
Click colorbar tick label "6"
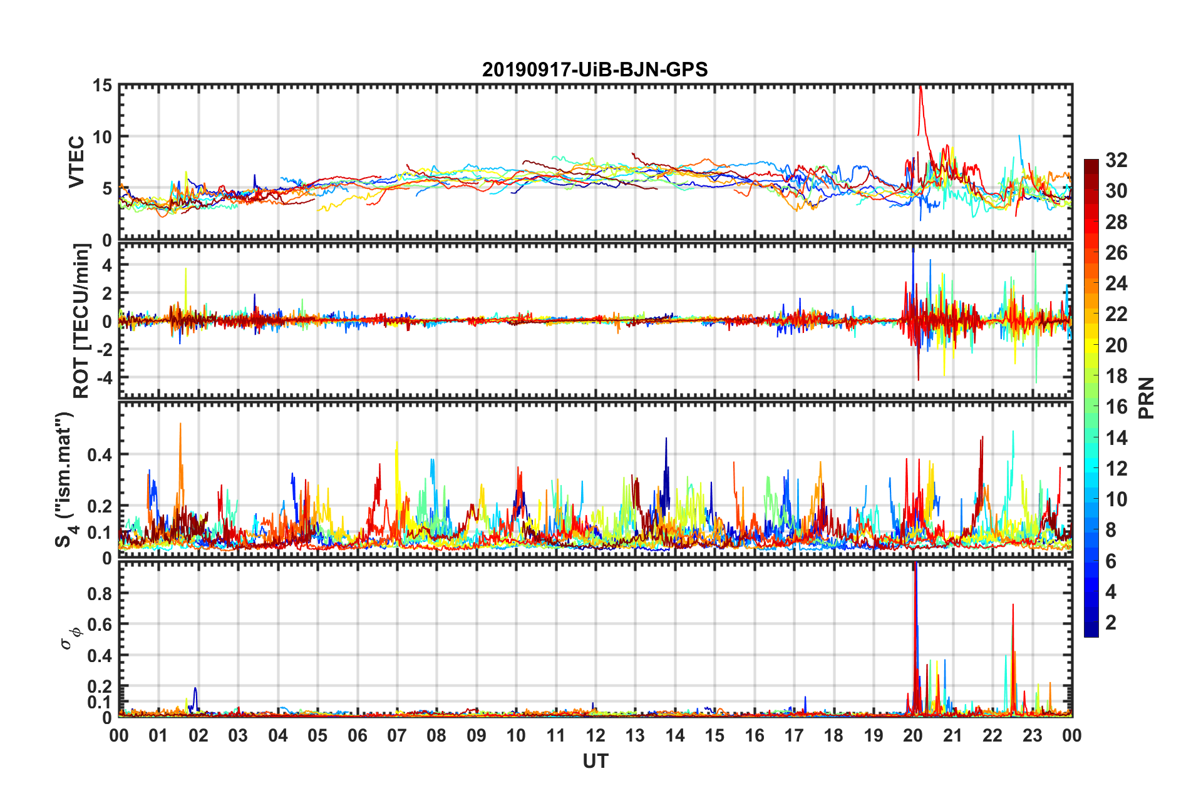coord(1111,561)
